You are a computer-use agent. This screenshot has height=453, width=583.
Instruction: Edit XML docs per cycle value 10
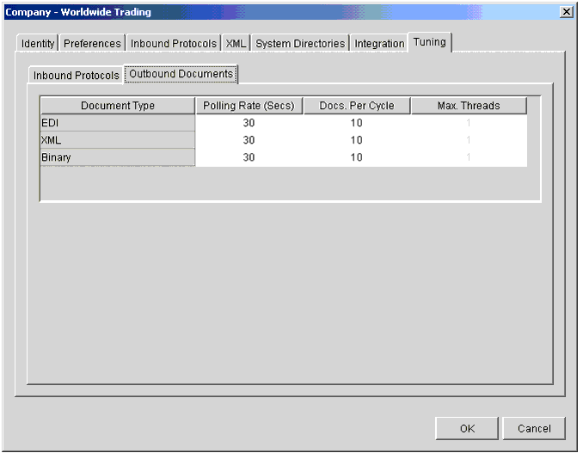pyautogui.click(x=357, y=140)
